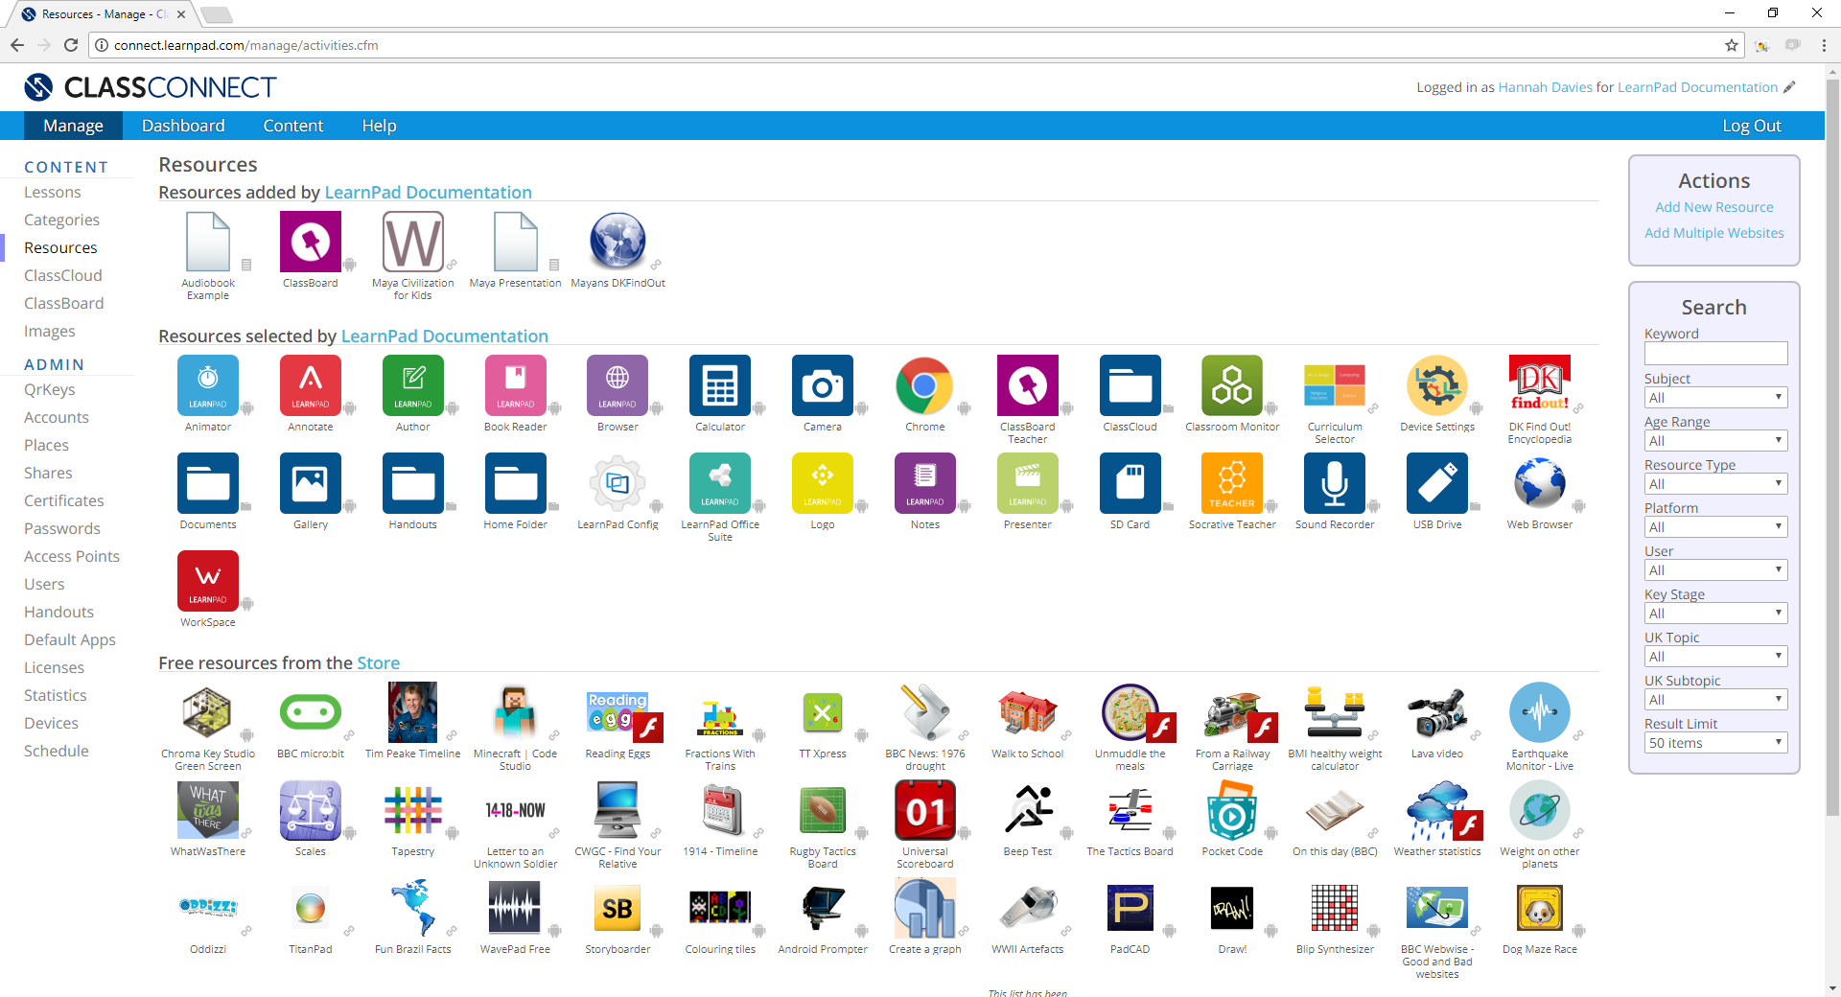This screenshot has width=1841, height=997.
Task: Click the Add Multiple Websites link
Action: [1714, 233]
